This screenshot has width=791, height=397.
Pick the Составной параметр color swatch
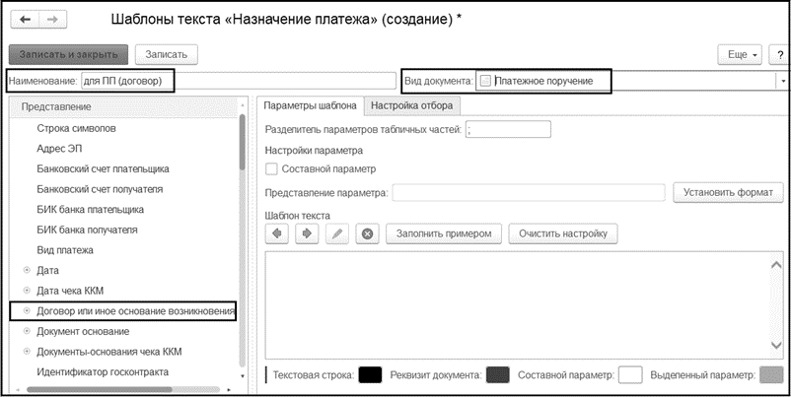[x=630, y=375]
